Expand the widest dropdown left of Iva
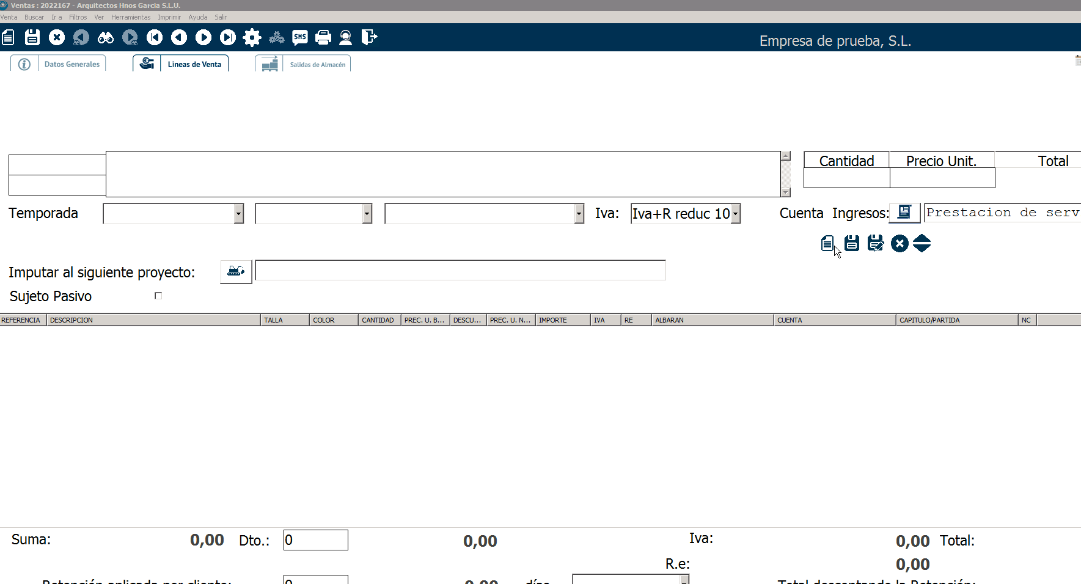Image resolution: width=1081 pixels, height=584 pixels. tap(579, 214)
